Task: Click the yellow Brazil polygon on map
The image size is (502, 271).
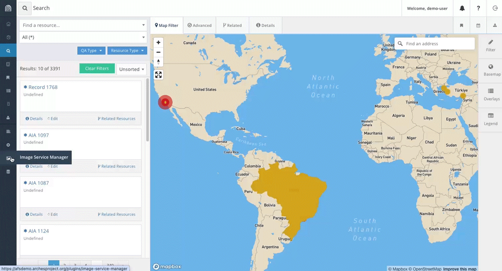Action: [x=290, y=195]
